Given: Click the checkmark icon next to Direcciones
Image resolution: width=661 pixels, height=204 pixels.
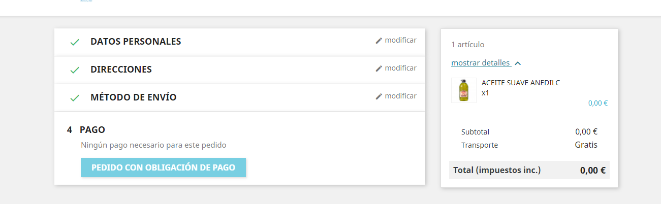Looking at the screenshot, I should click(x=75, y=70).
